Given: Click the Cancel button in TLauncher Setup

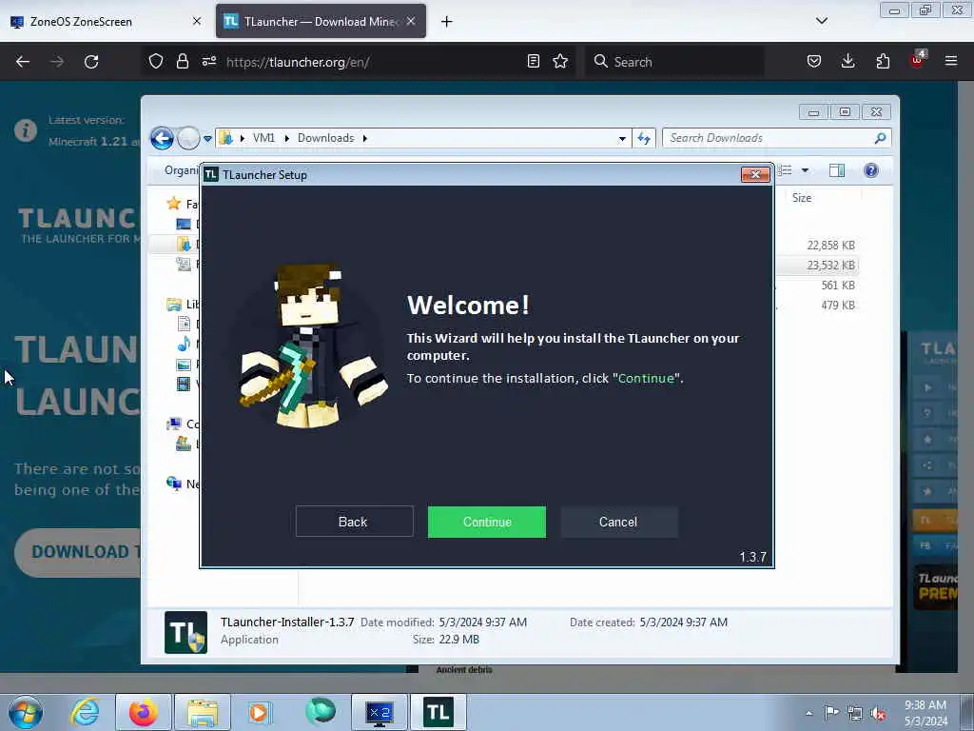Looking at the screenshot, I should click(x=618, y=522).
